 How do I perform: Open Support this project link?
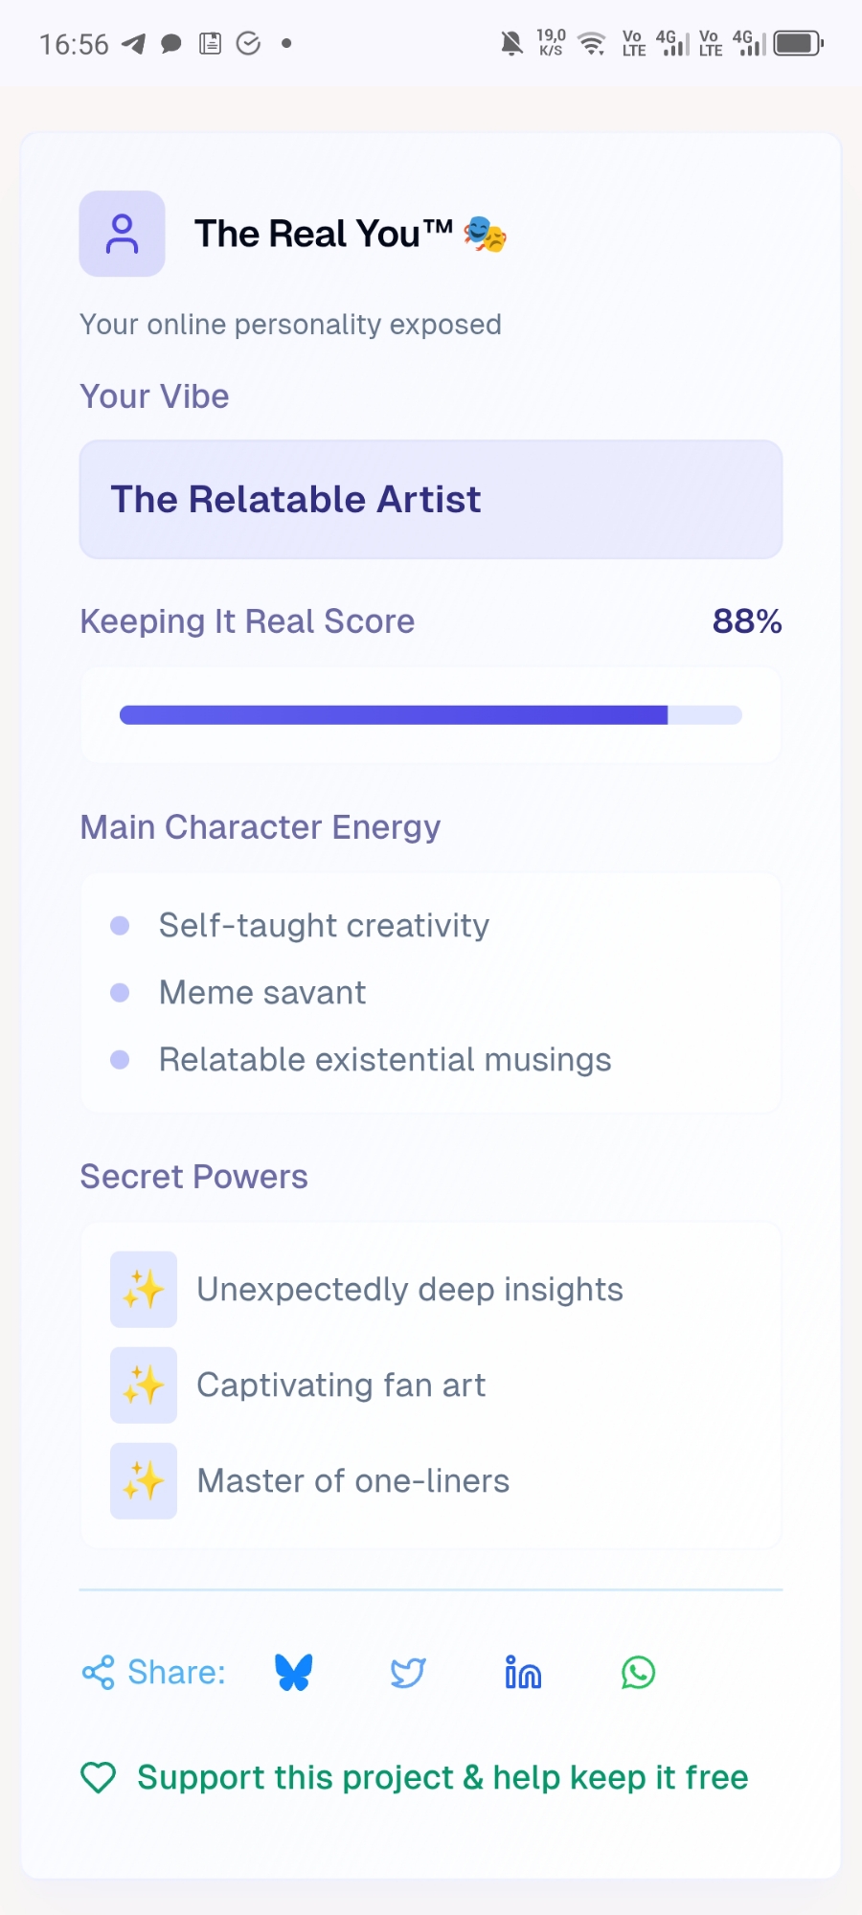(x=442, y=1778)
